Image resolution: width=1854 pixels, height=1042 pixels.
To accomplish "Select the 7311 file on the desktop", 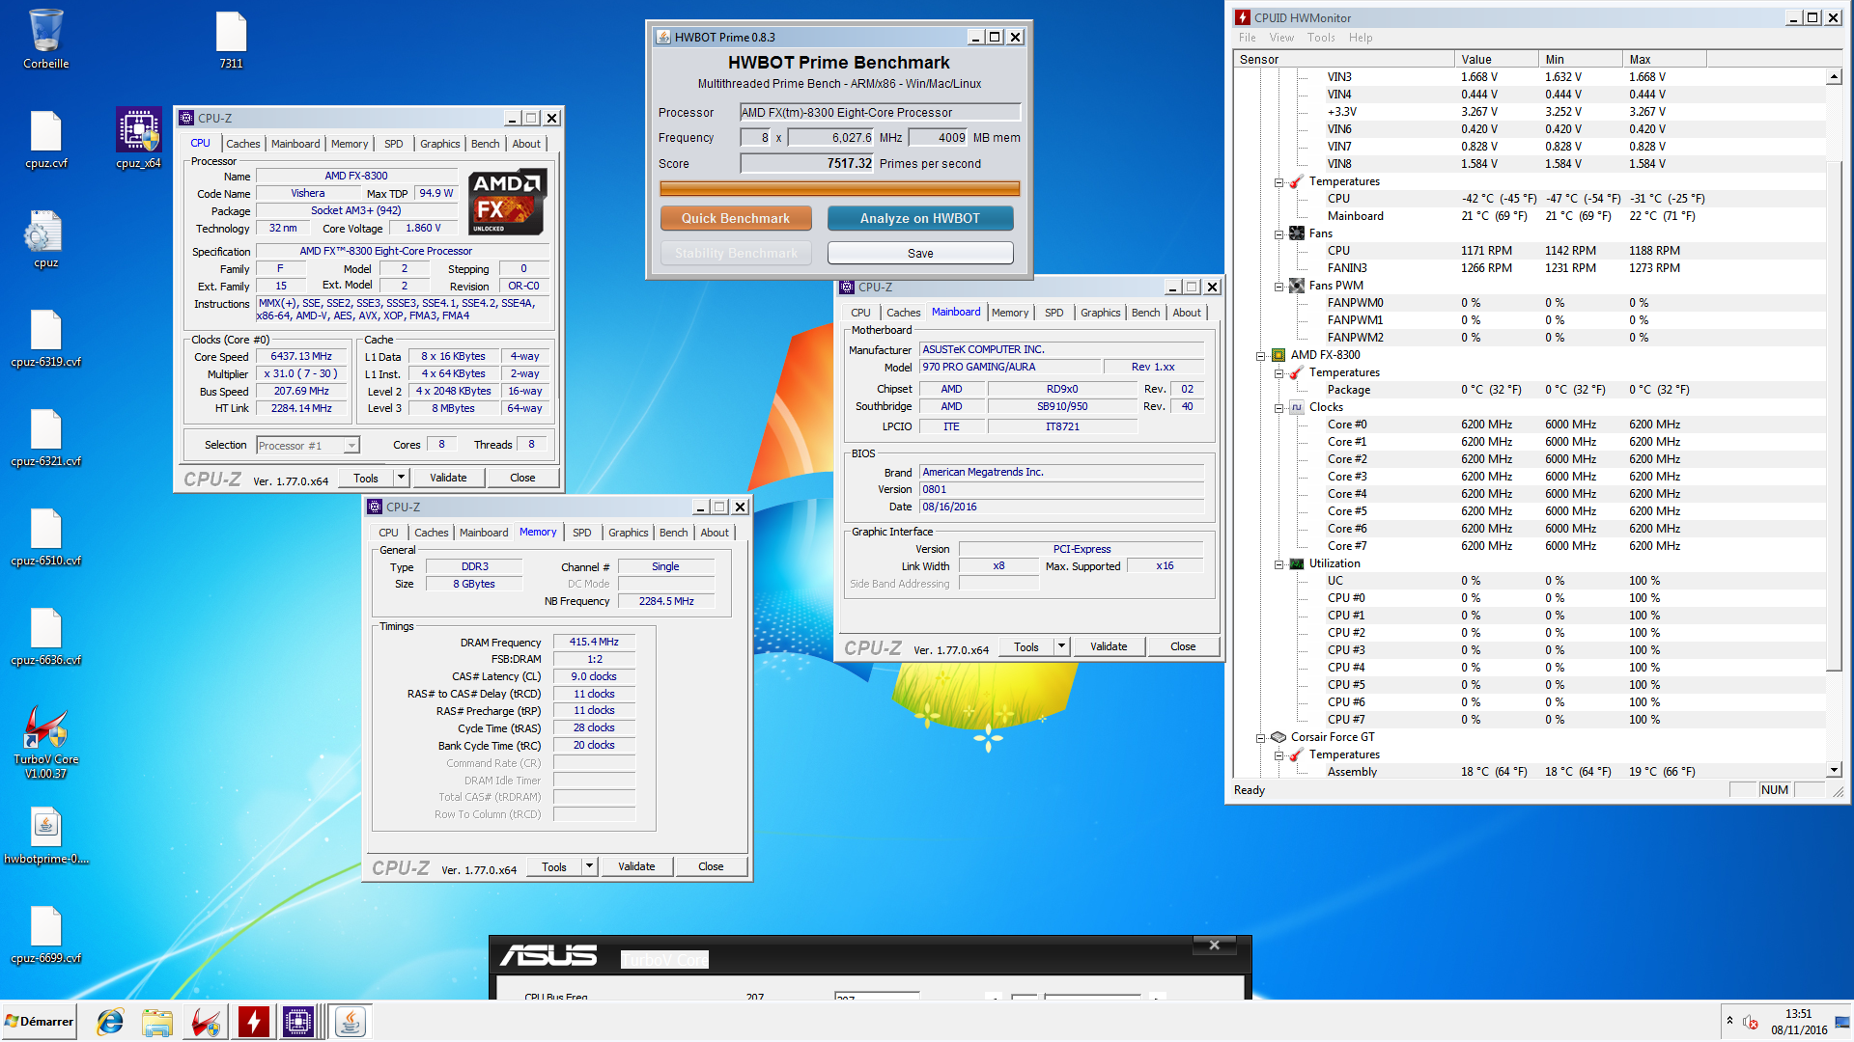I will tap(231, 39).
